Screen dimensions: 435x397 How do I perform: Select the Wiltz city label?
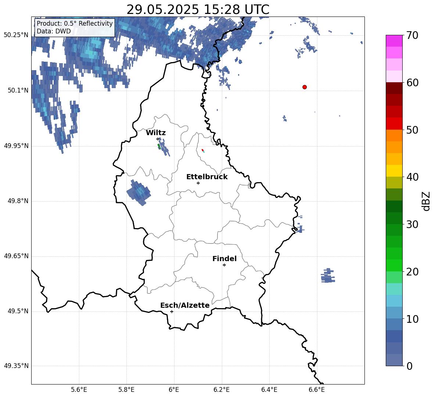156,133
